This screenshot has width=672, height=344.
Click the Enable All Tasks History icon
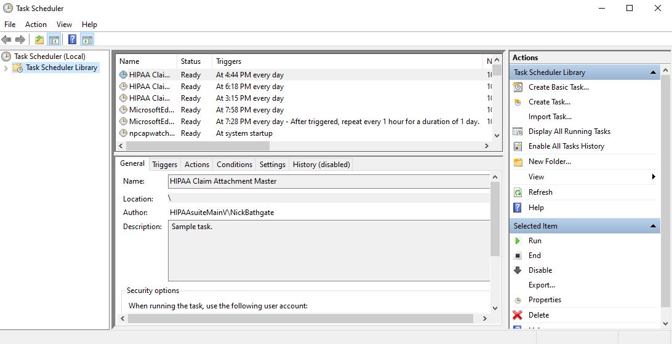click(x=518, y=146)
